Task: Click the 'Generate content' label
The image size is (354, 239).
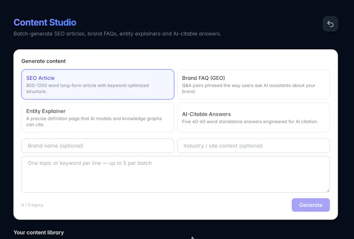Action: tap(43, 61)
